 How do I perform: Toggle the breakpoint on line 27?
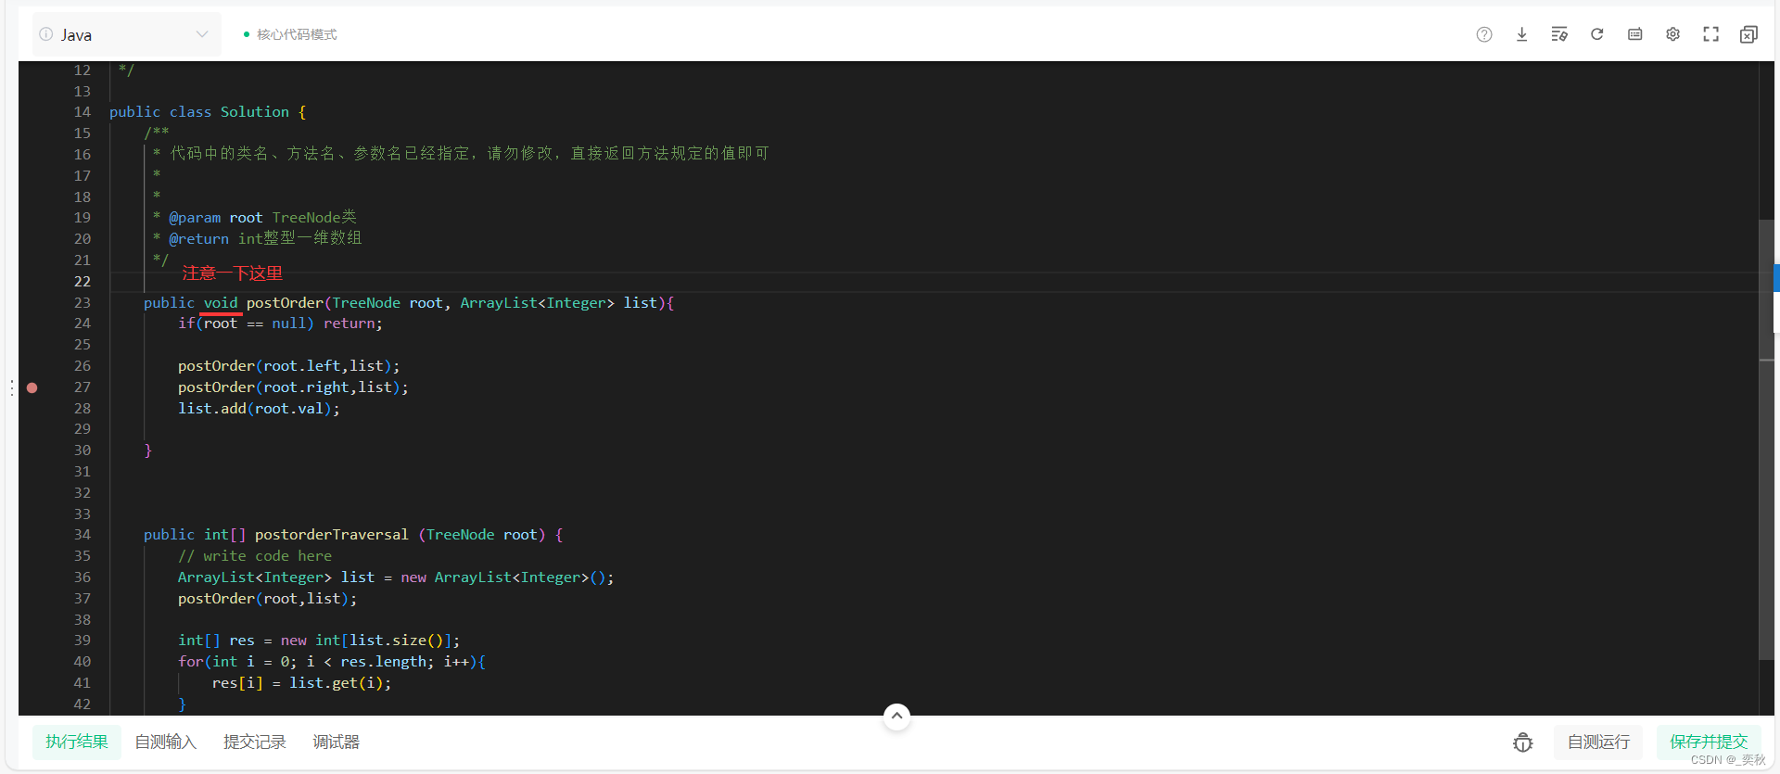coord(32,387)
